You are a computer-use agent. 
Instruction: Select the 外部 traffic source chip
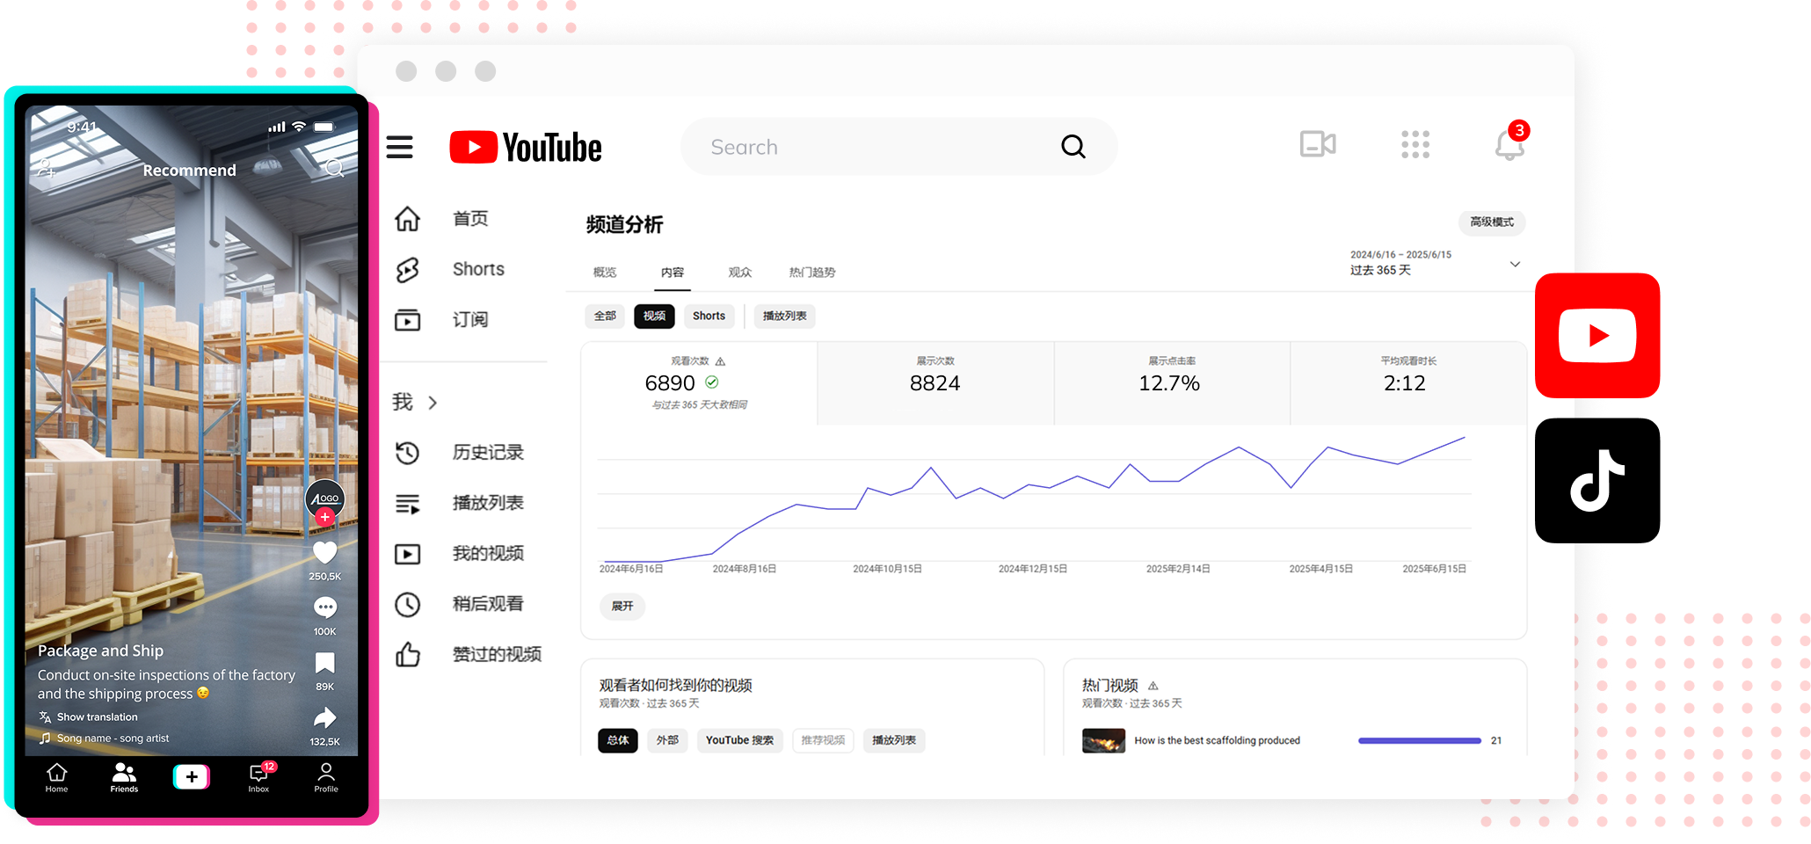[667, 740]
